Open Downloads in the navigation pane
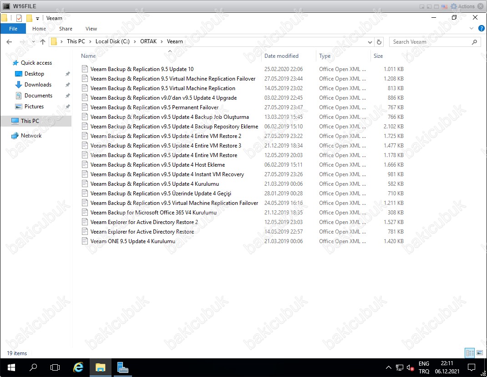The height and width of the screenshot is (377, 487). [38, 85]
